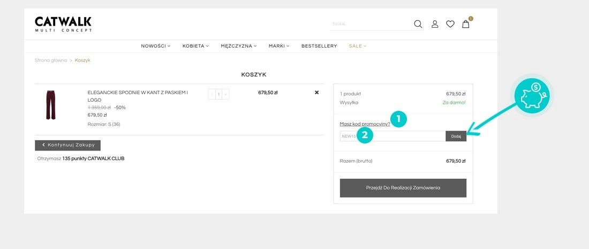Open the wishlist heart icon
Viewport: 589px width, 249px height.
pyautogui.click(x=450, y=24)
